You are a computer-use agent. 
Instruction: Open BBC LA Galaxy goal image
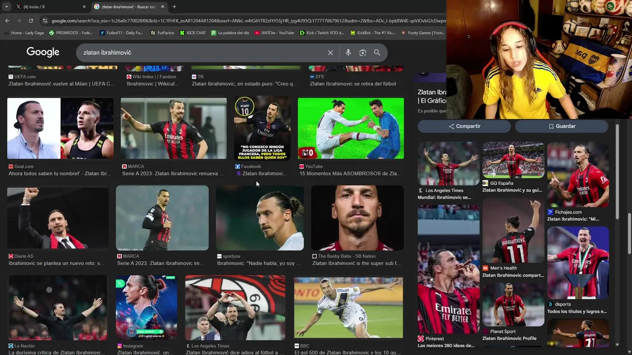349,308
